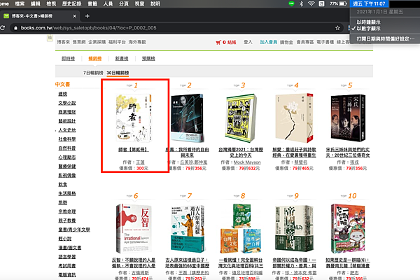
Task: Open 打開日期與時間偏好設定 menu entry
Action: (x=386, y=39)
